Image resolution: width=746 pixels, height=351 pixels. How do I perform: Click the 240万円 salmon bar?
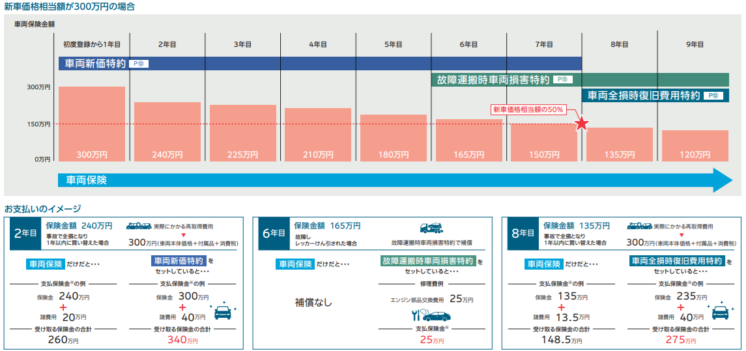[167, 132]
